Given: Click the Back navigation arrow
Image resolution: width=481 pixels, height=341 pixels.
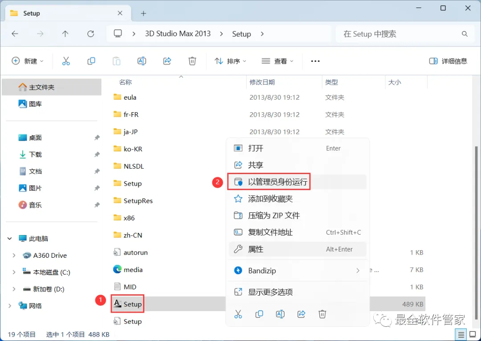Looking at the screenshot, I should point(15,34).
